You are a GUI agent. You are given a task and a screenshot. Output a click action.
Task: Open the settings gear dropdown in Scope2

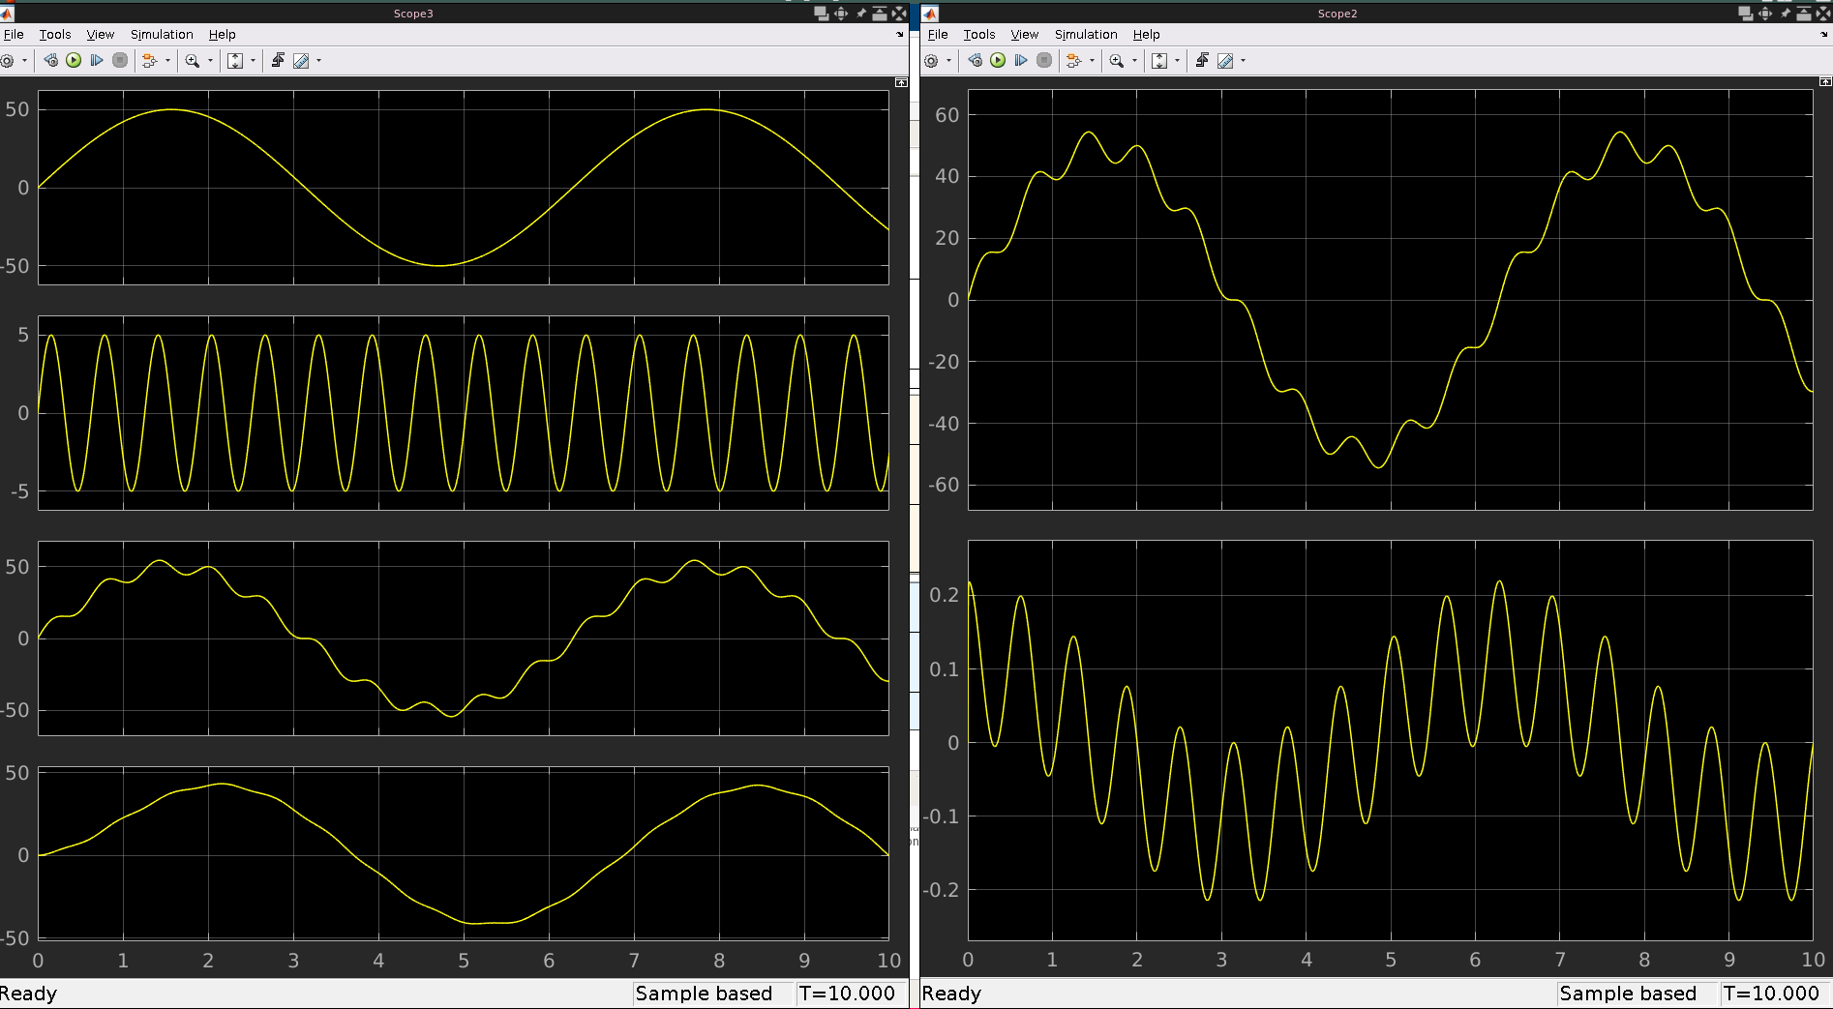[949, 60]
